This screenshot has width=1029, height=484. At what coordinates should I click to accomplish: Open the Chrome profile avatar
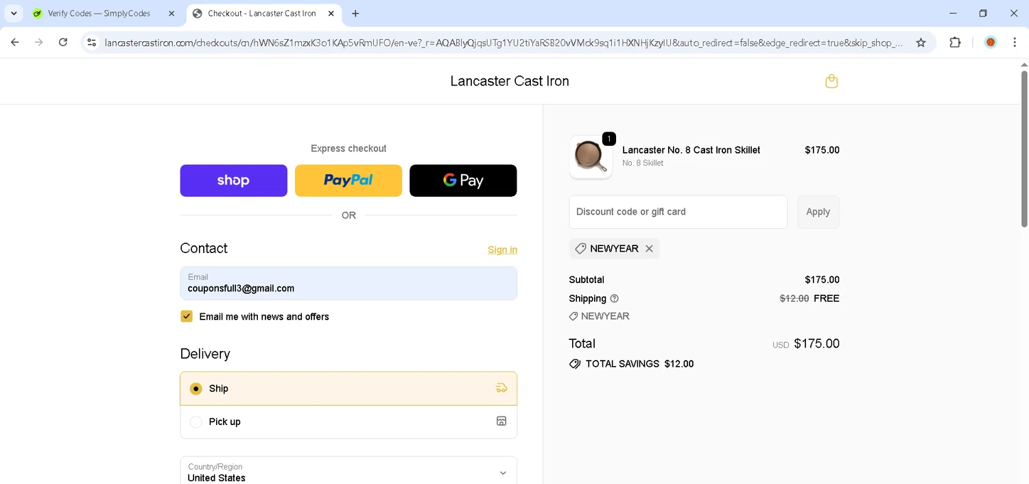991,43
